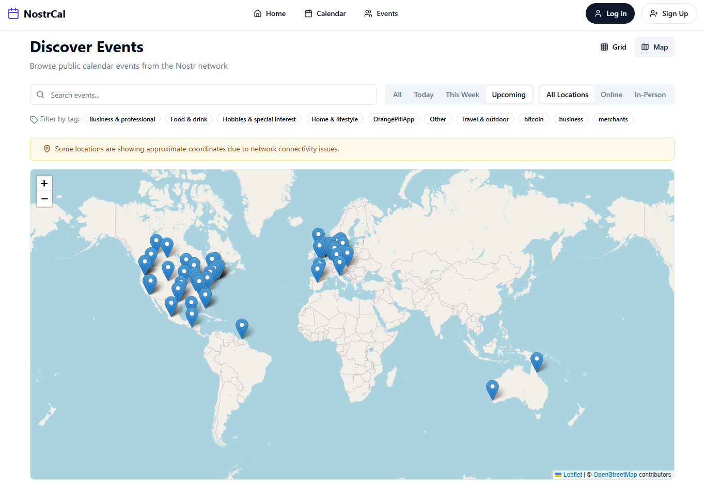Go to Events in top navigation

click(x=381, y=14)
